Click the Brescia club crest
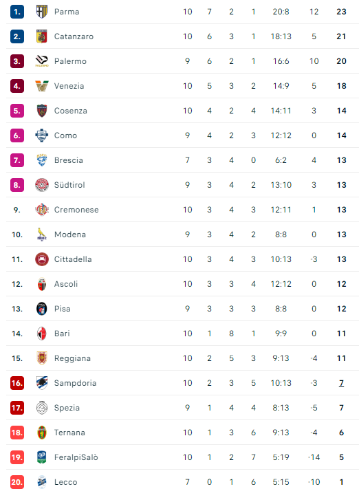The height and width of the screenshot is (491, 359). (42, 160)
